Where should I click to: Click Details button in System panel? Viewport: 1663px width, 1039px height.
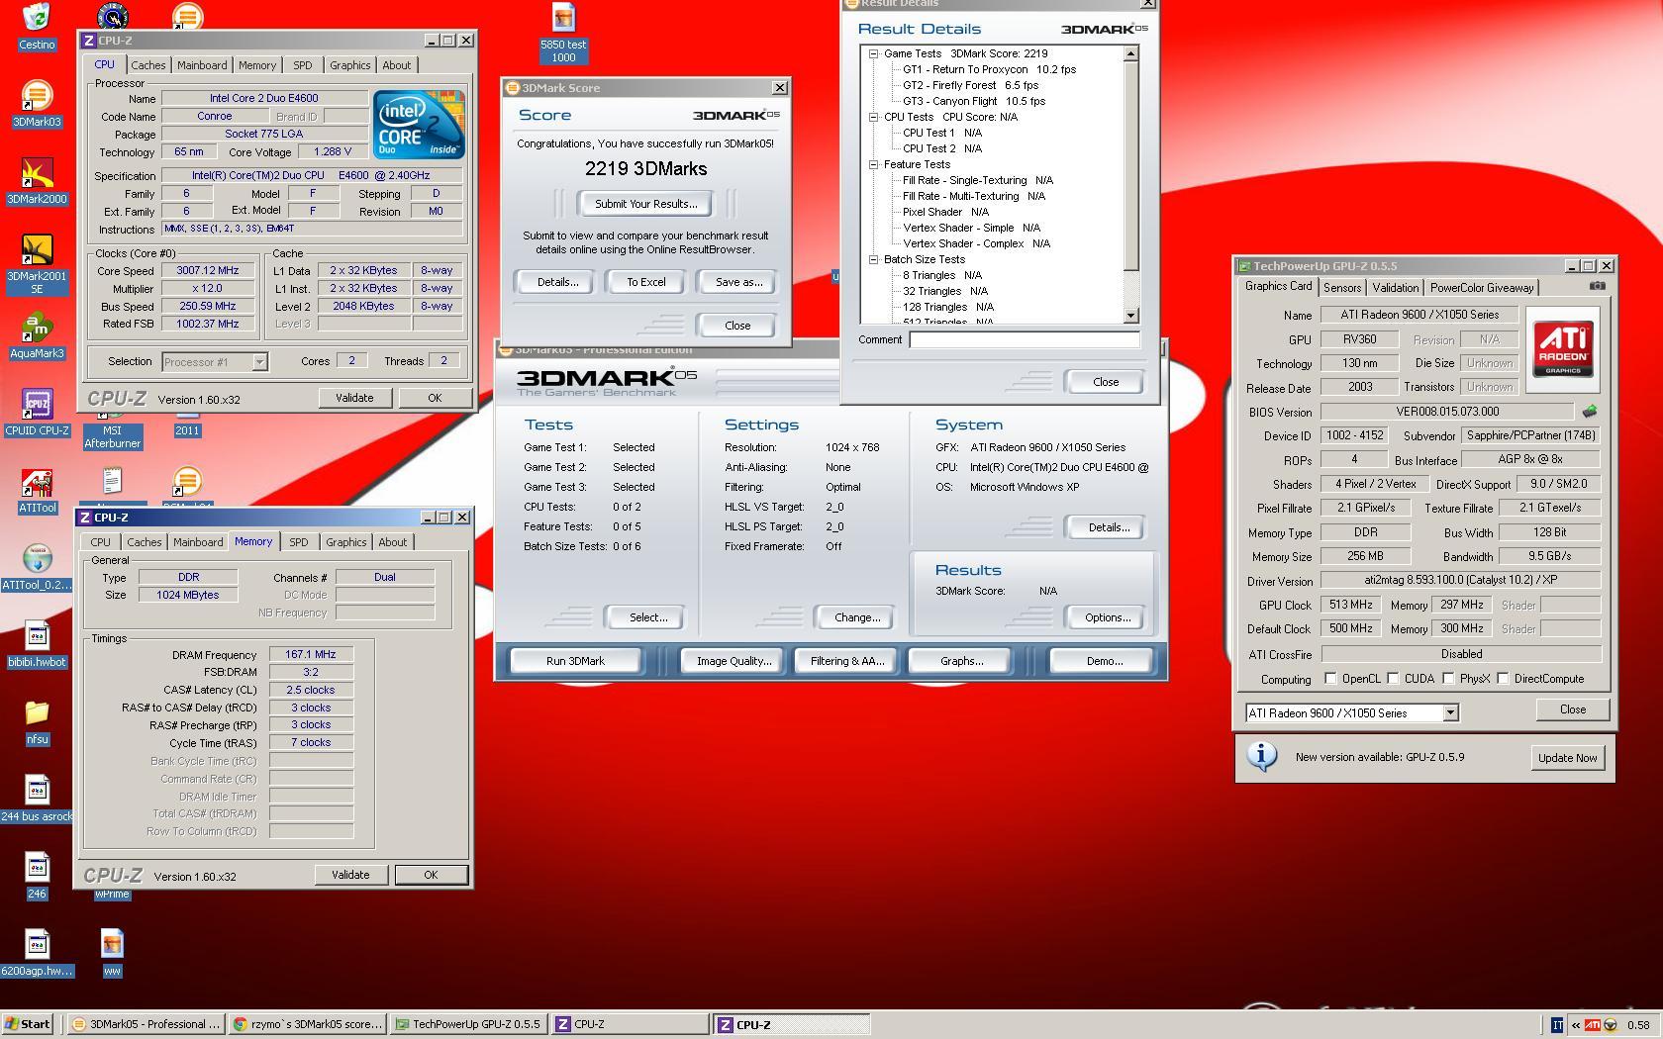coord(1107,527)
